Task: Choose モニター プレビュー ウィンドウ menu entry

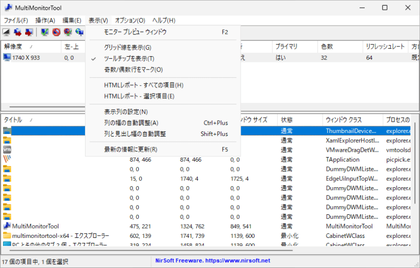Action: point(163,32)
